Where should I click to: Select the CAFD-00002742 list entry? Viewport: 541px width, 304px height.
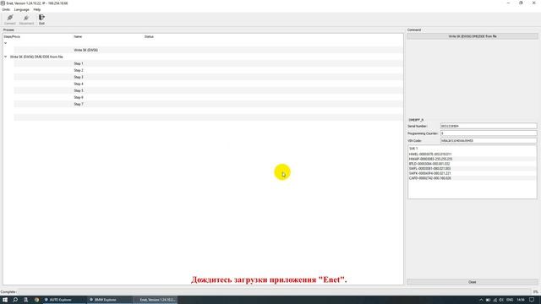[472, 178]
